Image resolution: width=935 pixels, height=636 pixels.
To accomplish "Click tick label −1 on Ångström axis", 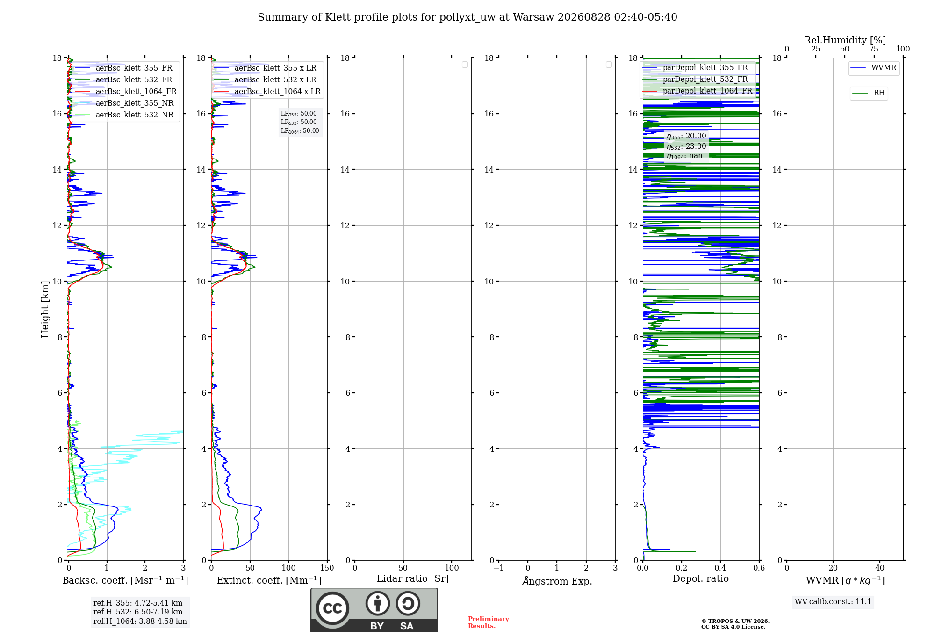I will [x=498, y=568].
